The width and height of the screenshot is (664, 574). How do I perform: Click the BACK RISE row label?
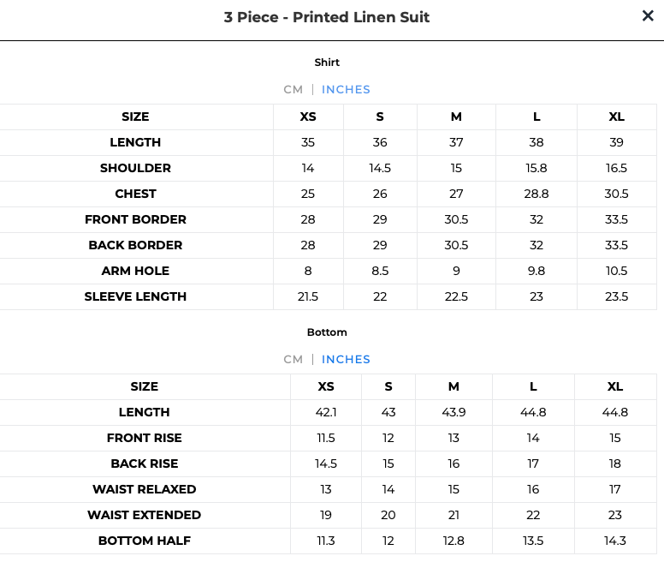point(144,463)
